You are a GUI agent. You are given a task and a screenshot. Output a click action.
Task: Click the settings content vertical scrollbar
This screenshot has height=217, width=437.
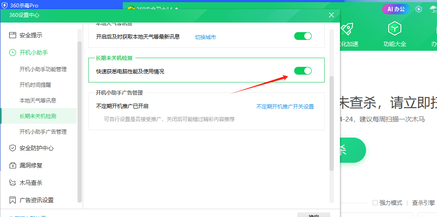332,123
